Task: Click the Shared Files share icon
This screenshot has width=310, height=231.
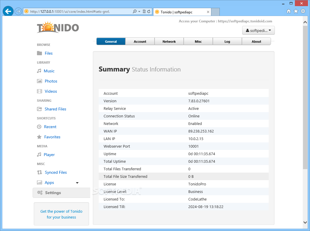Action: coord(39,109)
